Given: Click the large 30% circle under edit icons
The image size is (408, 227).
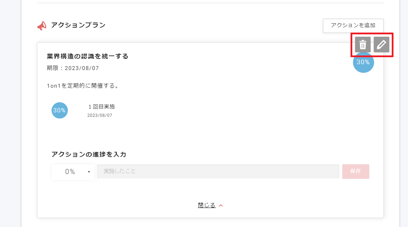Looking at the screenshot, I should click(363, 64).
